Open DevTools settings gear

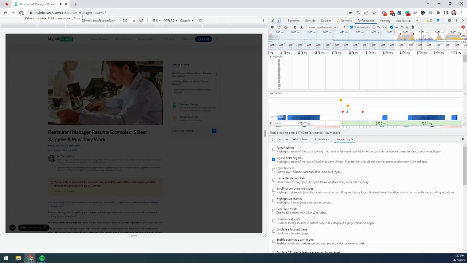click(449, 20)
